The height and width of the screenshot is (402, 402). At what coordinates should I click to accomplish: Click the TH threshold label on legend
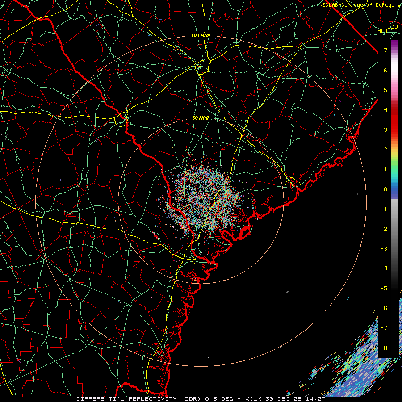click(384, 348)
